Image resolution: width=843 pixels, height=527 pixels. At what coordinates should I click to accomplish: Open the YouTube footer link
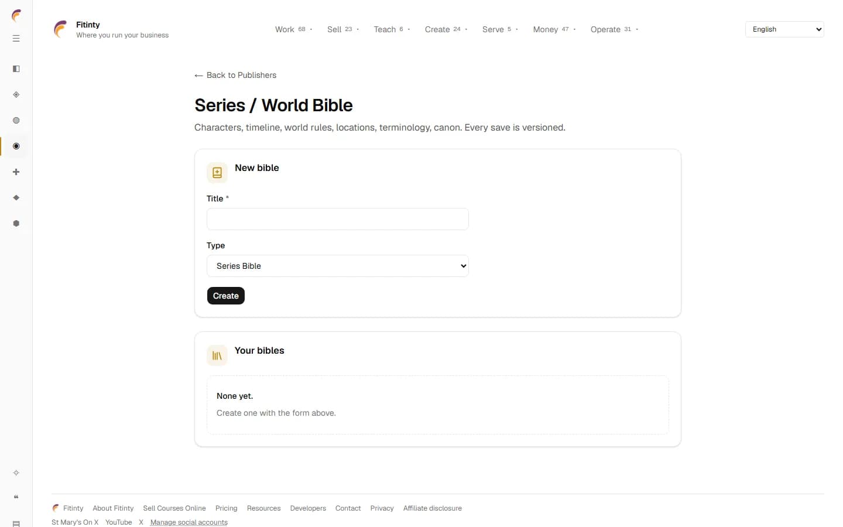point(119,522)
